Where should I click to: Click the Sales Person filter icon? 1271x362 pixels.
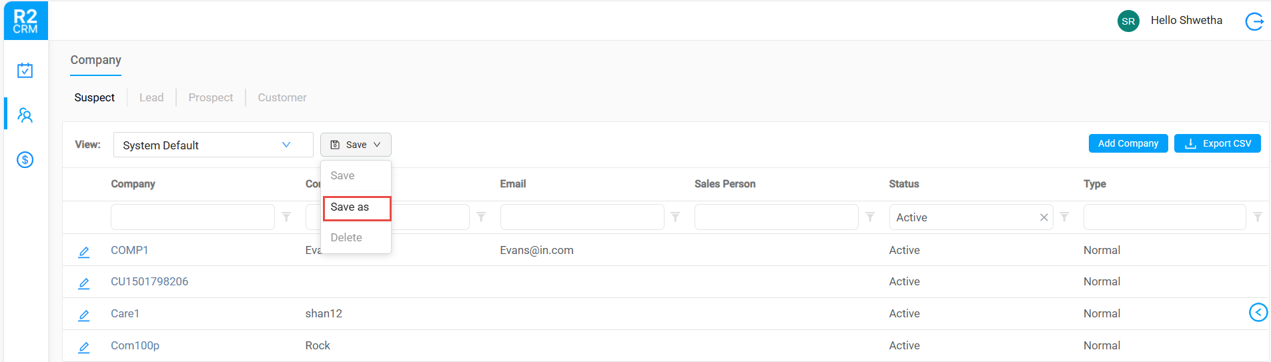pyautogui.click(x=870, y=217)
